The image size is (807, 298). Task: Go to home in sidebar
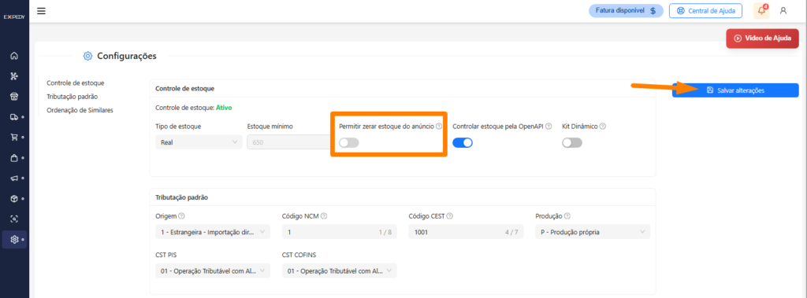14,56
